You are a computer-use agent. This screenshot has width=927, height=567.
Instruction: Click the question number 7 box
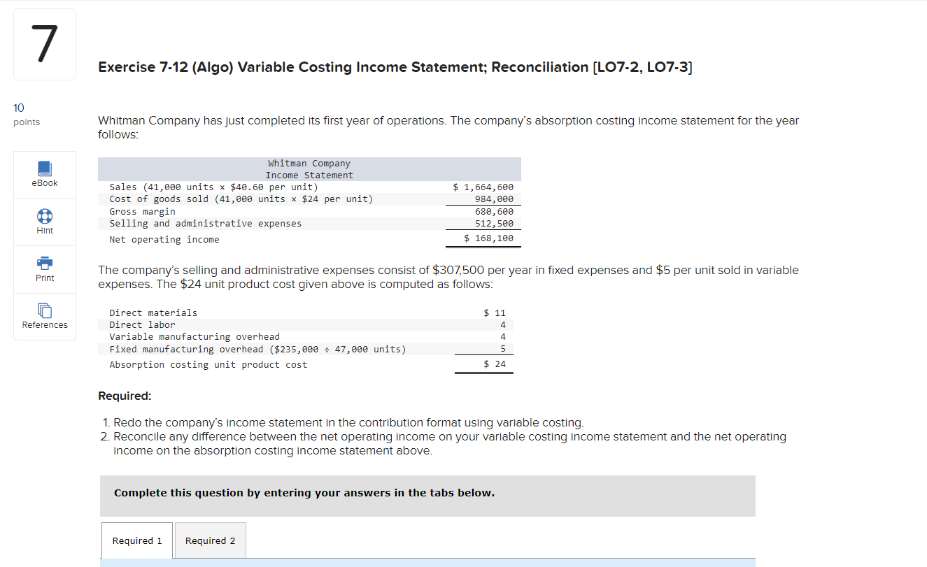click(x=44, y=43)
